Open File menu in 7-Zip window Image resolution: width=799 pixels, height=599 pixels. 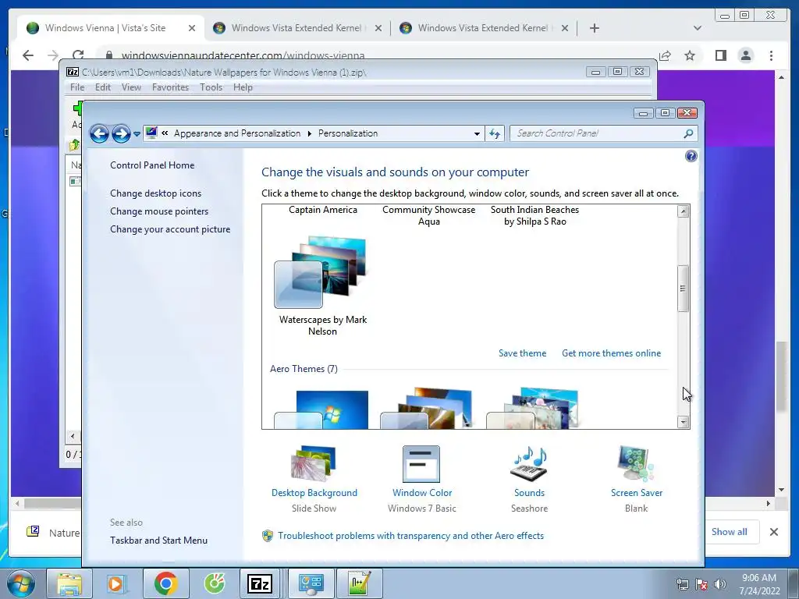coord(77,87)
